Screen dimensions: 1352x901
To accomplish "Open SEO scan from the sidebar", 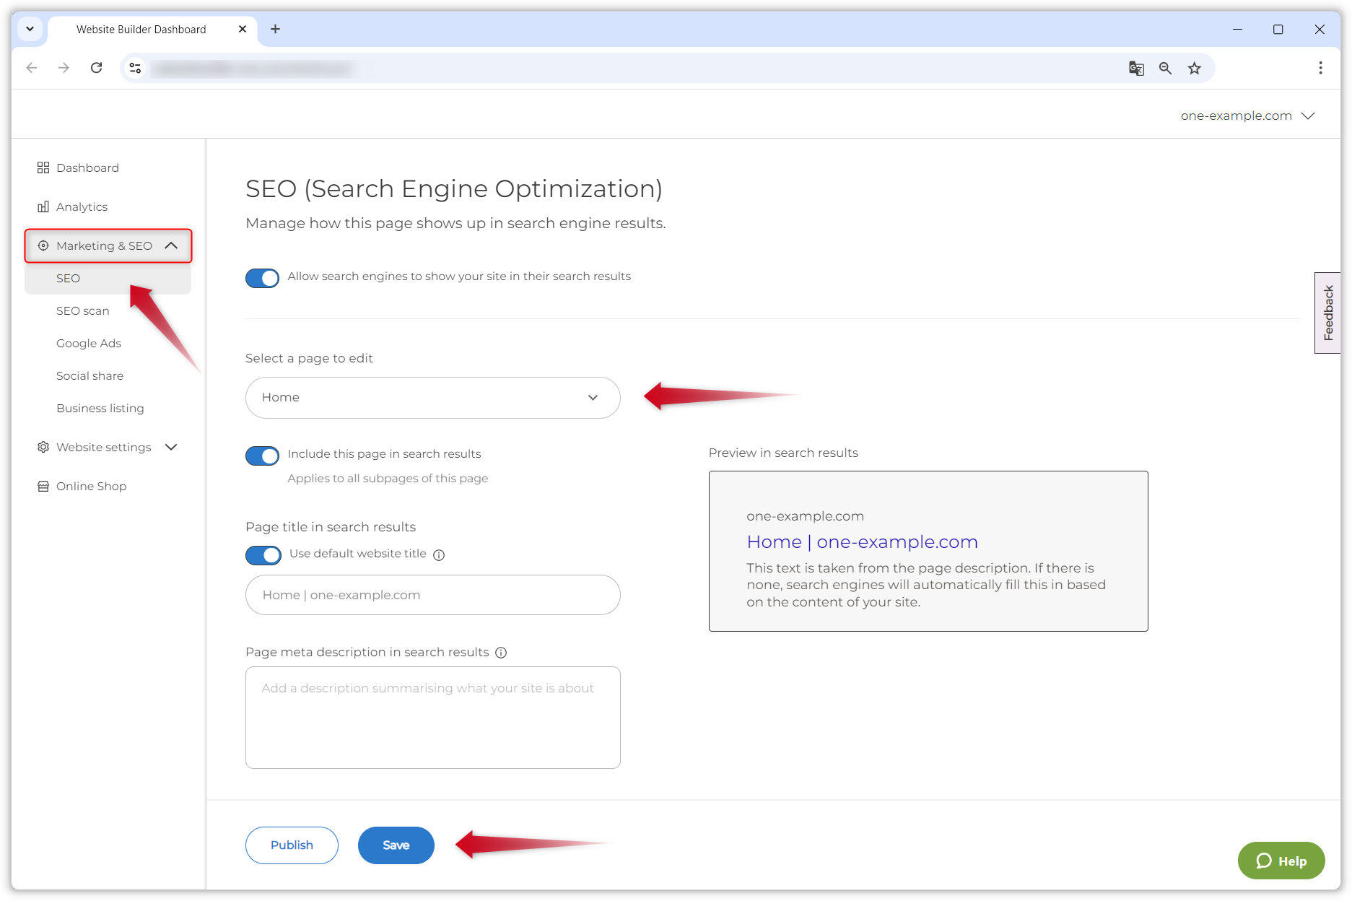I will coord(83,310).
